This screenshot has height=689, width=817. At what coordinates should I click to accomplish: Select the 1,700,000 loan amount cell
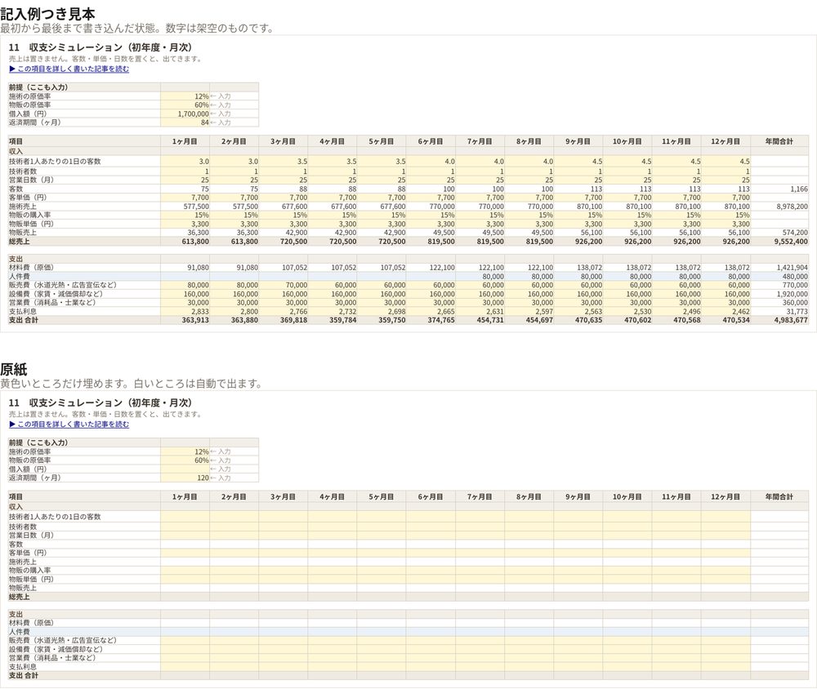pyautogui.click(x=185, y=113)
